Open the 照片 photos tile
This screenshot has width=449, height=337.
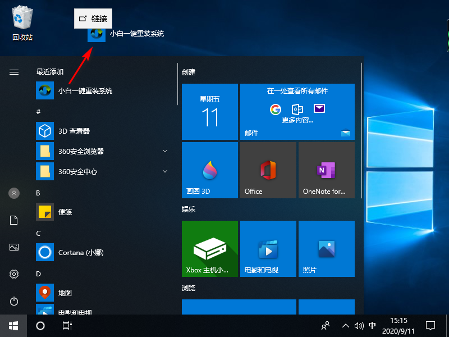(327, 249)
